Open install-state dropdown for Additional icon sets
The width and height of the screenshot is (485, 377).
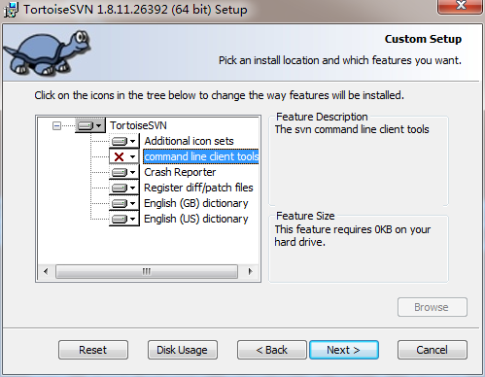click(124, 141)
